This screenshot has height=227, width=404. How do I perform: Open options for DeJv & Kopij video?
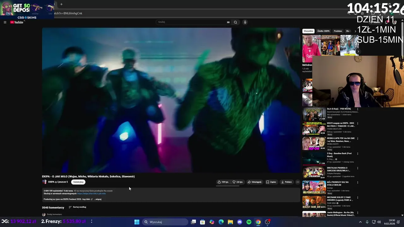[x=358, y=109]
